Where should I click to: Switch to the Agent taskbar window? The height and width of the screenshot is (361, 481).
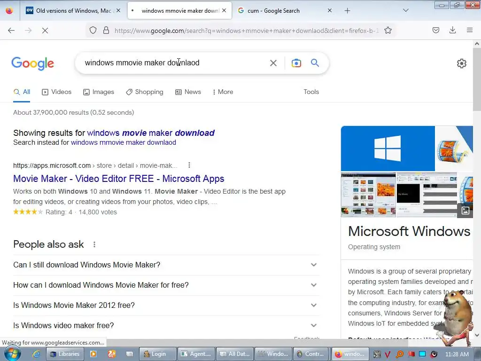pyautogui.click(x=196, y=354)
